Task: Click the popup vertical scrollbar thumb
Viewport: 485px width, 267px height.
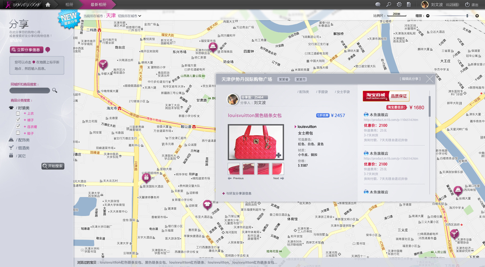Action: tap(430, 106)
